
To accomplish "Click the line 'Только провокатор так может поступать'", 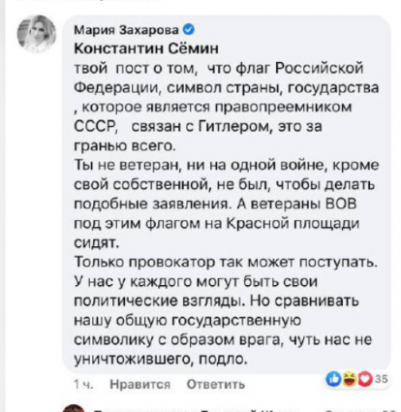I will pyautogui.click(x=226, y=263).
